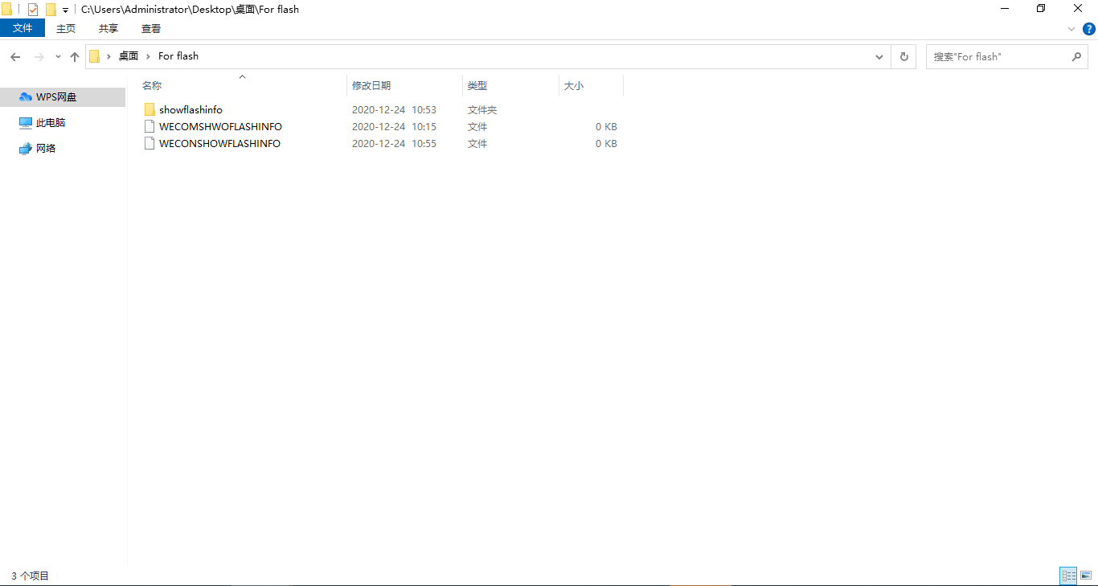Select 此电脑 in the navigation pane
This screenshot has height=586, width=1098.
(50, 123)
